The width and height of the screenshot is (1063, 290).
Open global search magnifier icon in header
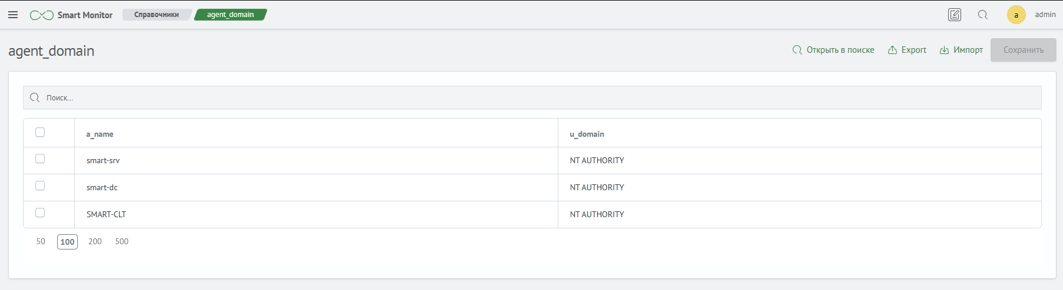coord(983,15)
